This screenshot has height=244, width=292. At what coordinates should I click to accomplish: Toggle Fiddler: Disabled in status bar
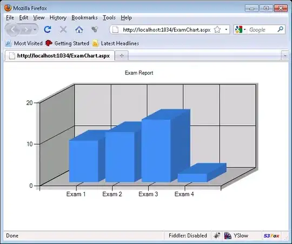click(188, 235)
